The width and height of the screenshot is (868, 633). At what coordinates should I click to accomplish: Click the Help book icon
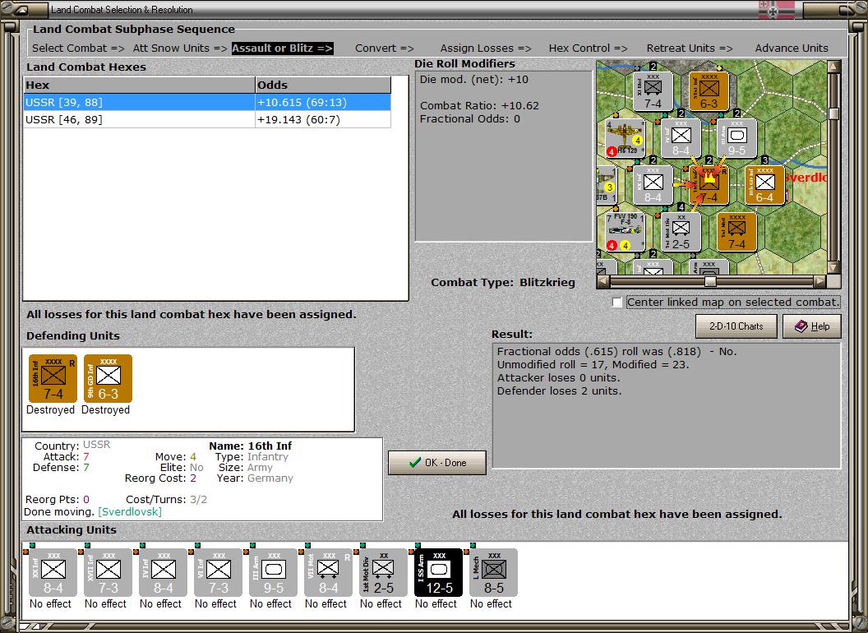click(801, 326)
